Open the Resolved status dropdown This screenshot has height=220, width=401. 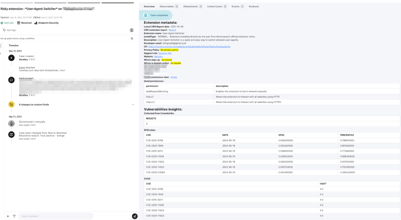24,23
